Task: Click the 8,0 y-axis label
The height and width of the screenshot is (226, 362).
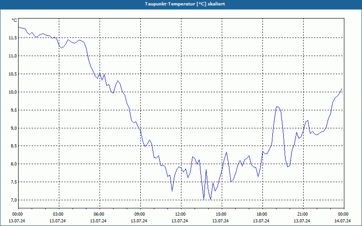Action: click(x=14, y=164)
